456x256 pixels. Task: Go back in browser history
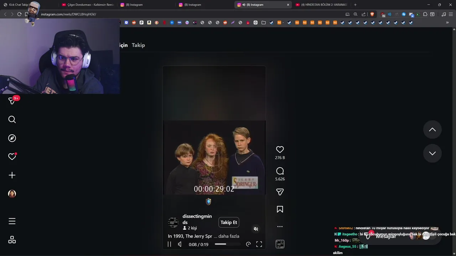(x=5, y=14)
